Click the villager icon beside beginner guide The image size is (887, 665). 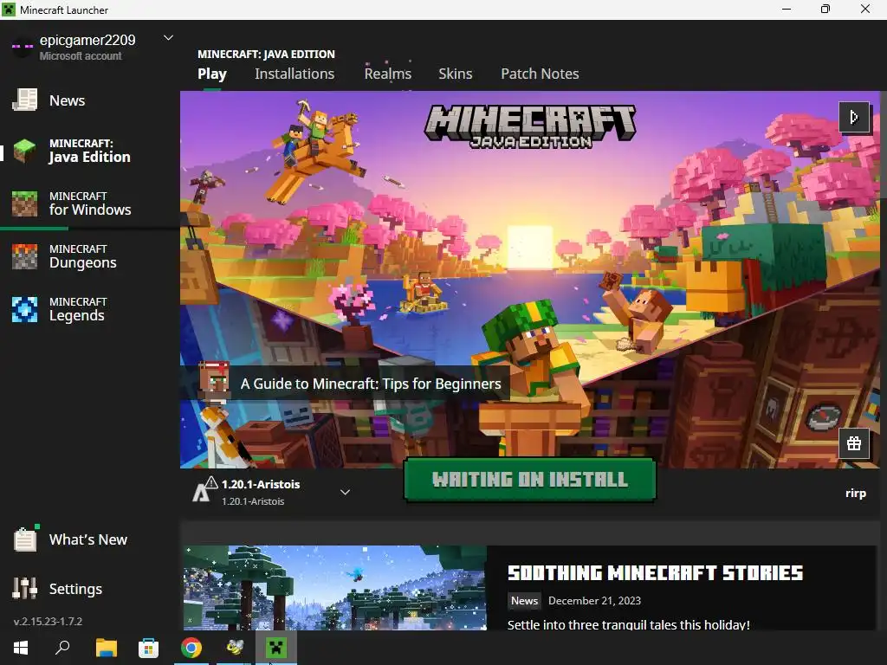(x=215, y=383)
